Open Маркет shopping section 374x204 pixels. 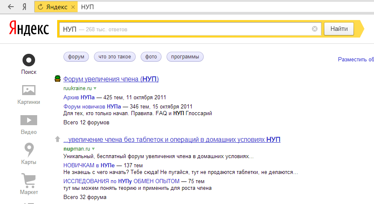click(x=29, y=180)
